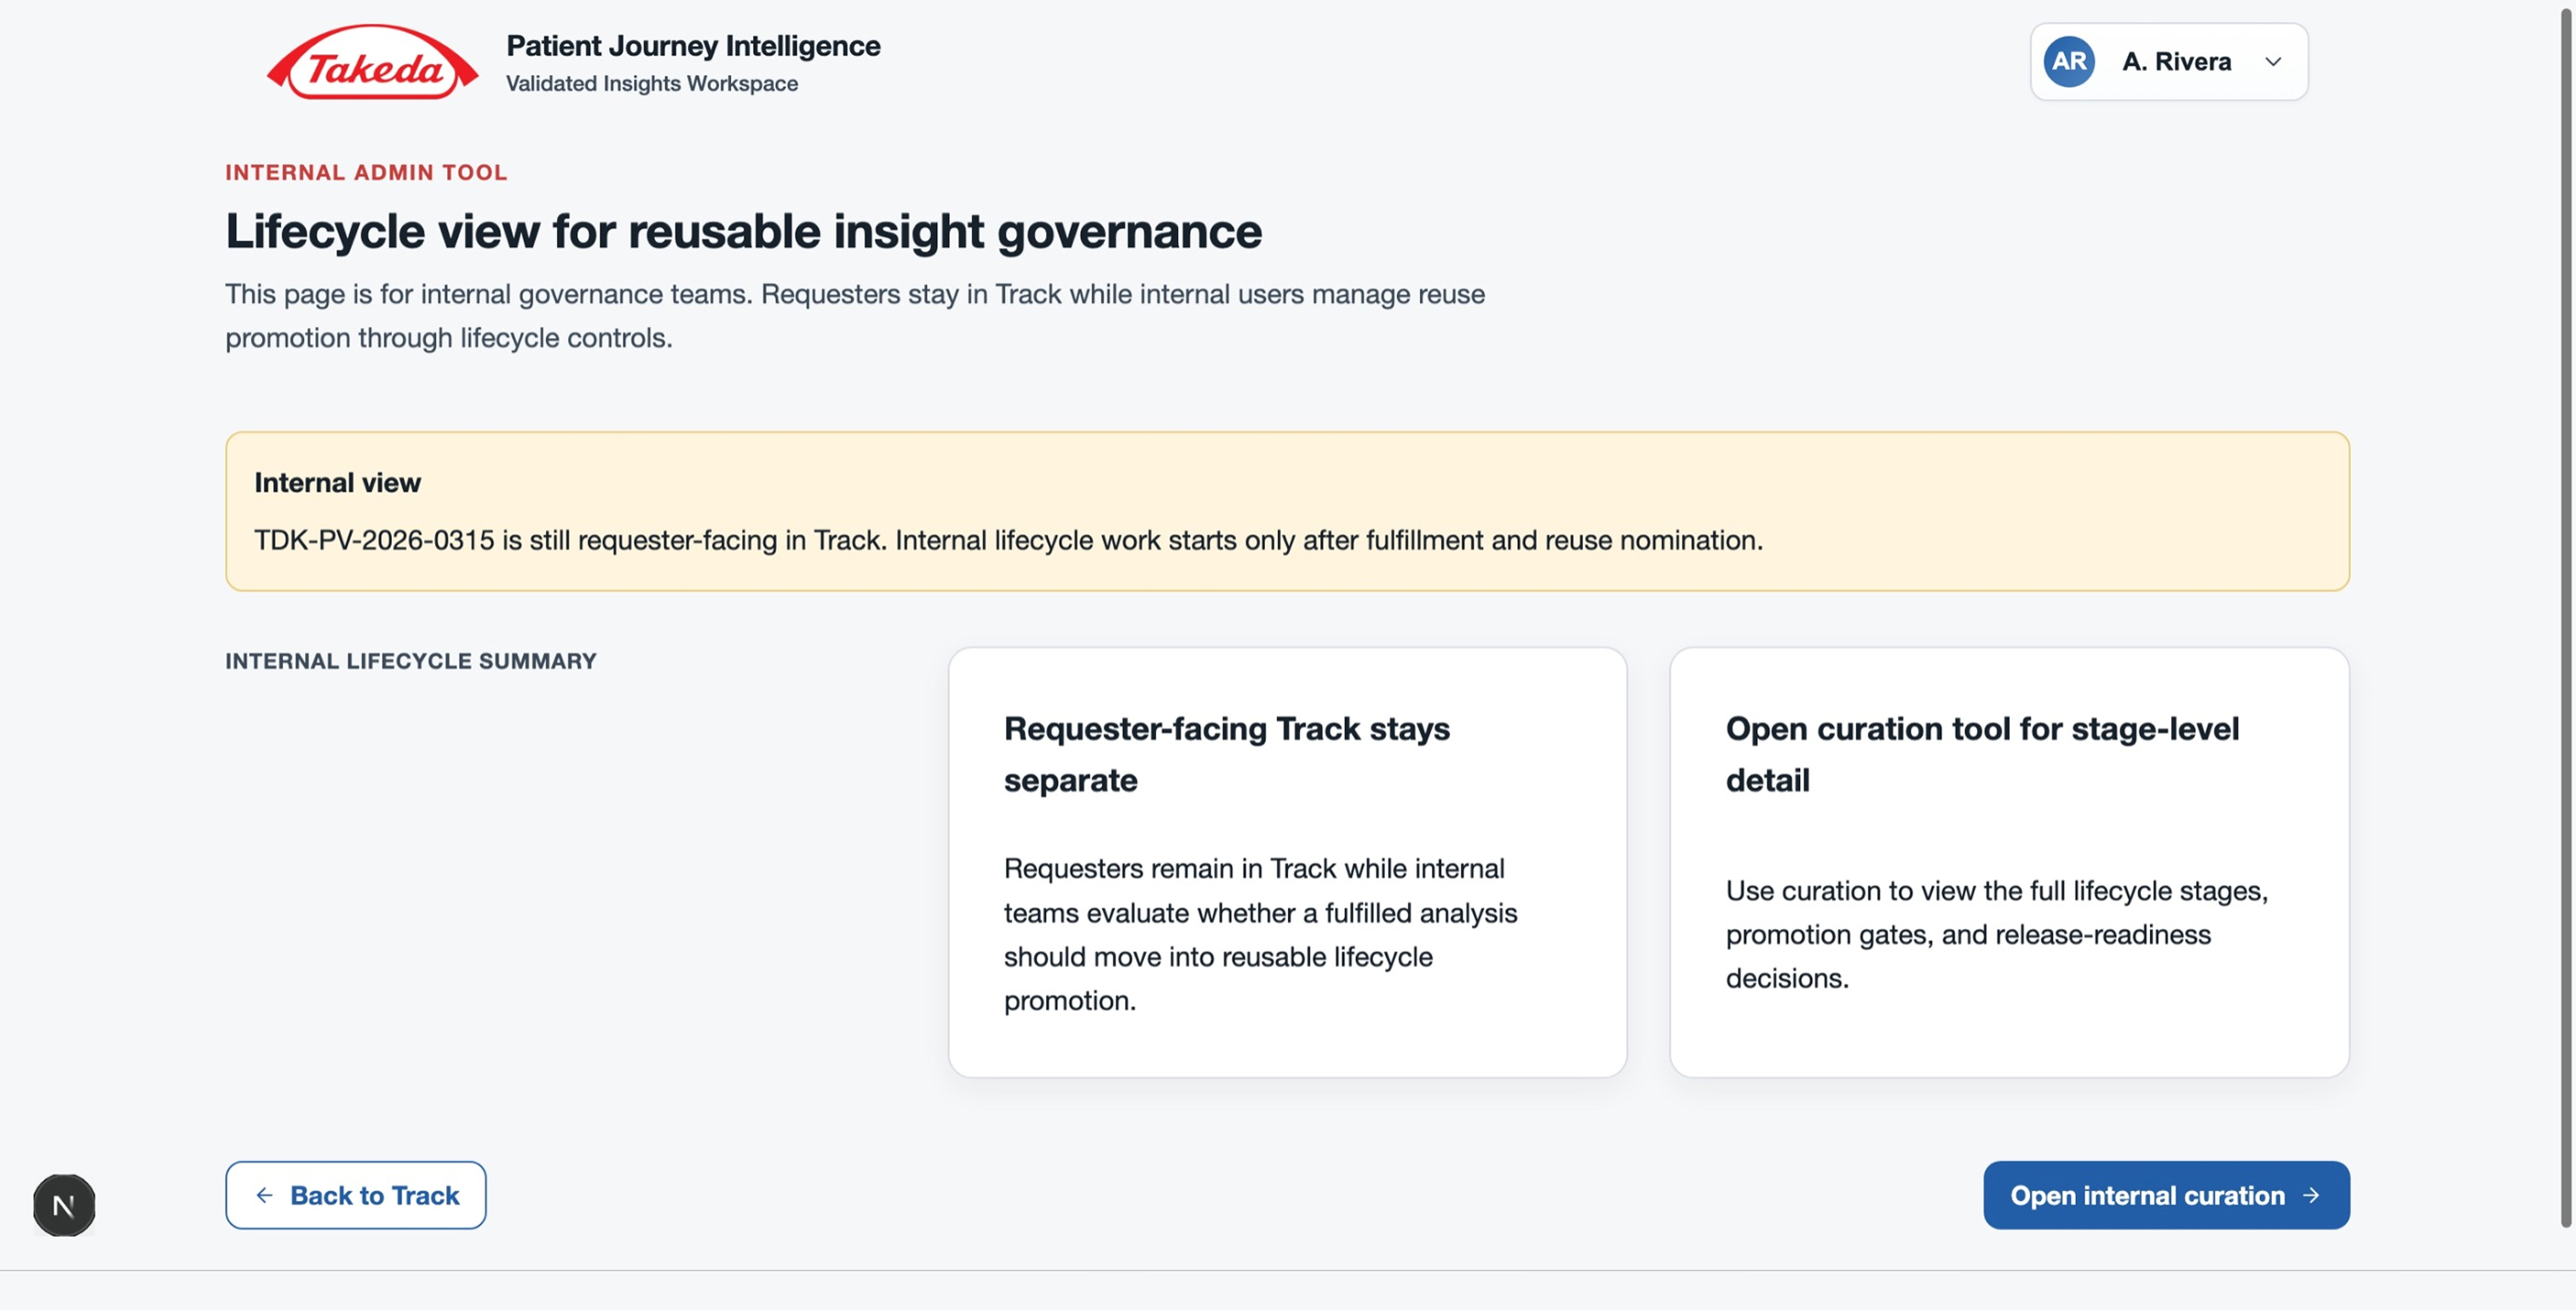2576x1310 pixels.
Task: Click the AR user avatar
Action: click(x=2069, y=62)
